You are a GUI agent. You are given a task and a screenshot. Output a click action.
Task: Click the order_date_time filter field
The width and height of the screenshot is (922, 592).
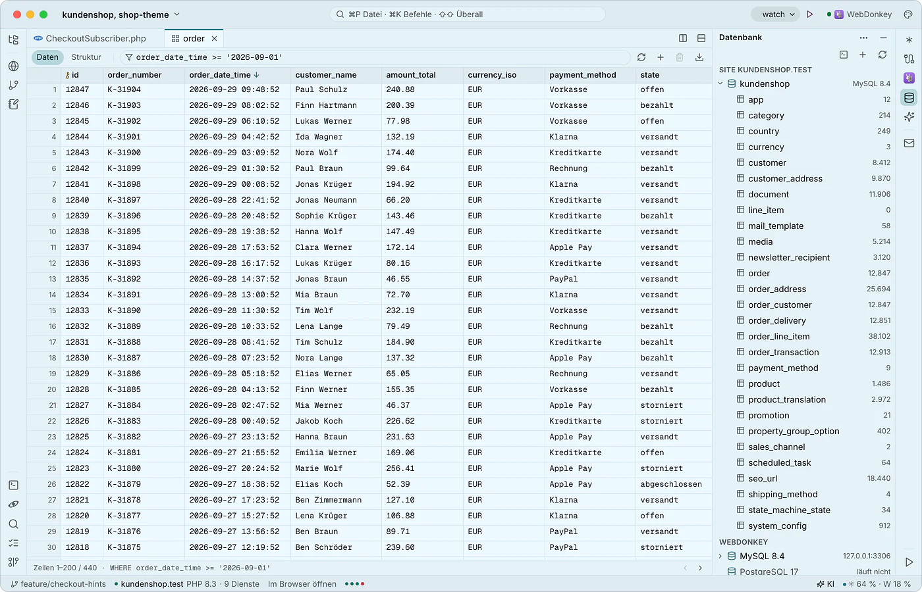coord(374,57)
